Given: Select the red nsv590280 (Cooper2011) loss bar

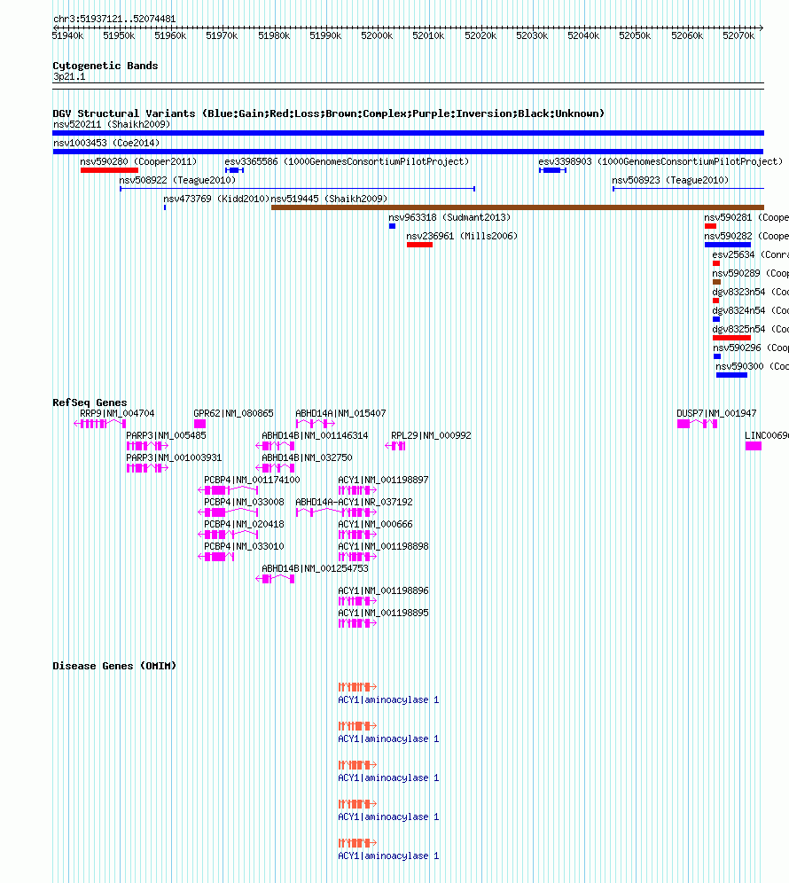Looking at the screenshot, I should pyautogui.click(x=109, y=170).
